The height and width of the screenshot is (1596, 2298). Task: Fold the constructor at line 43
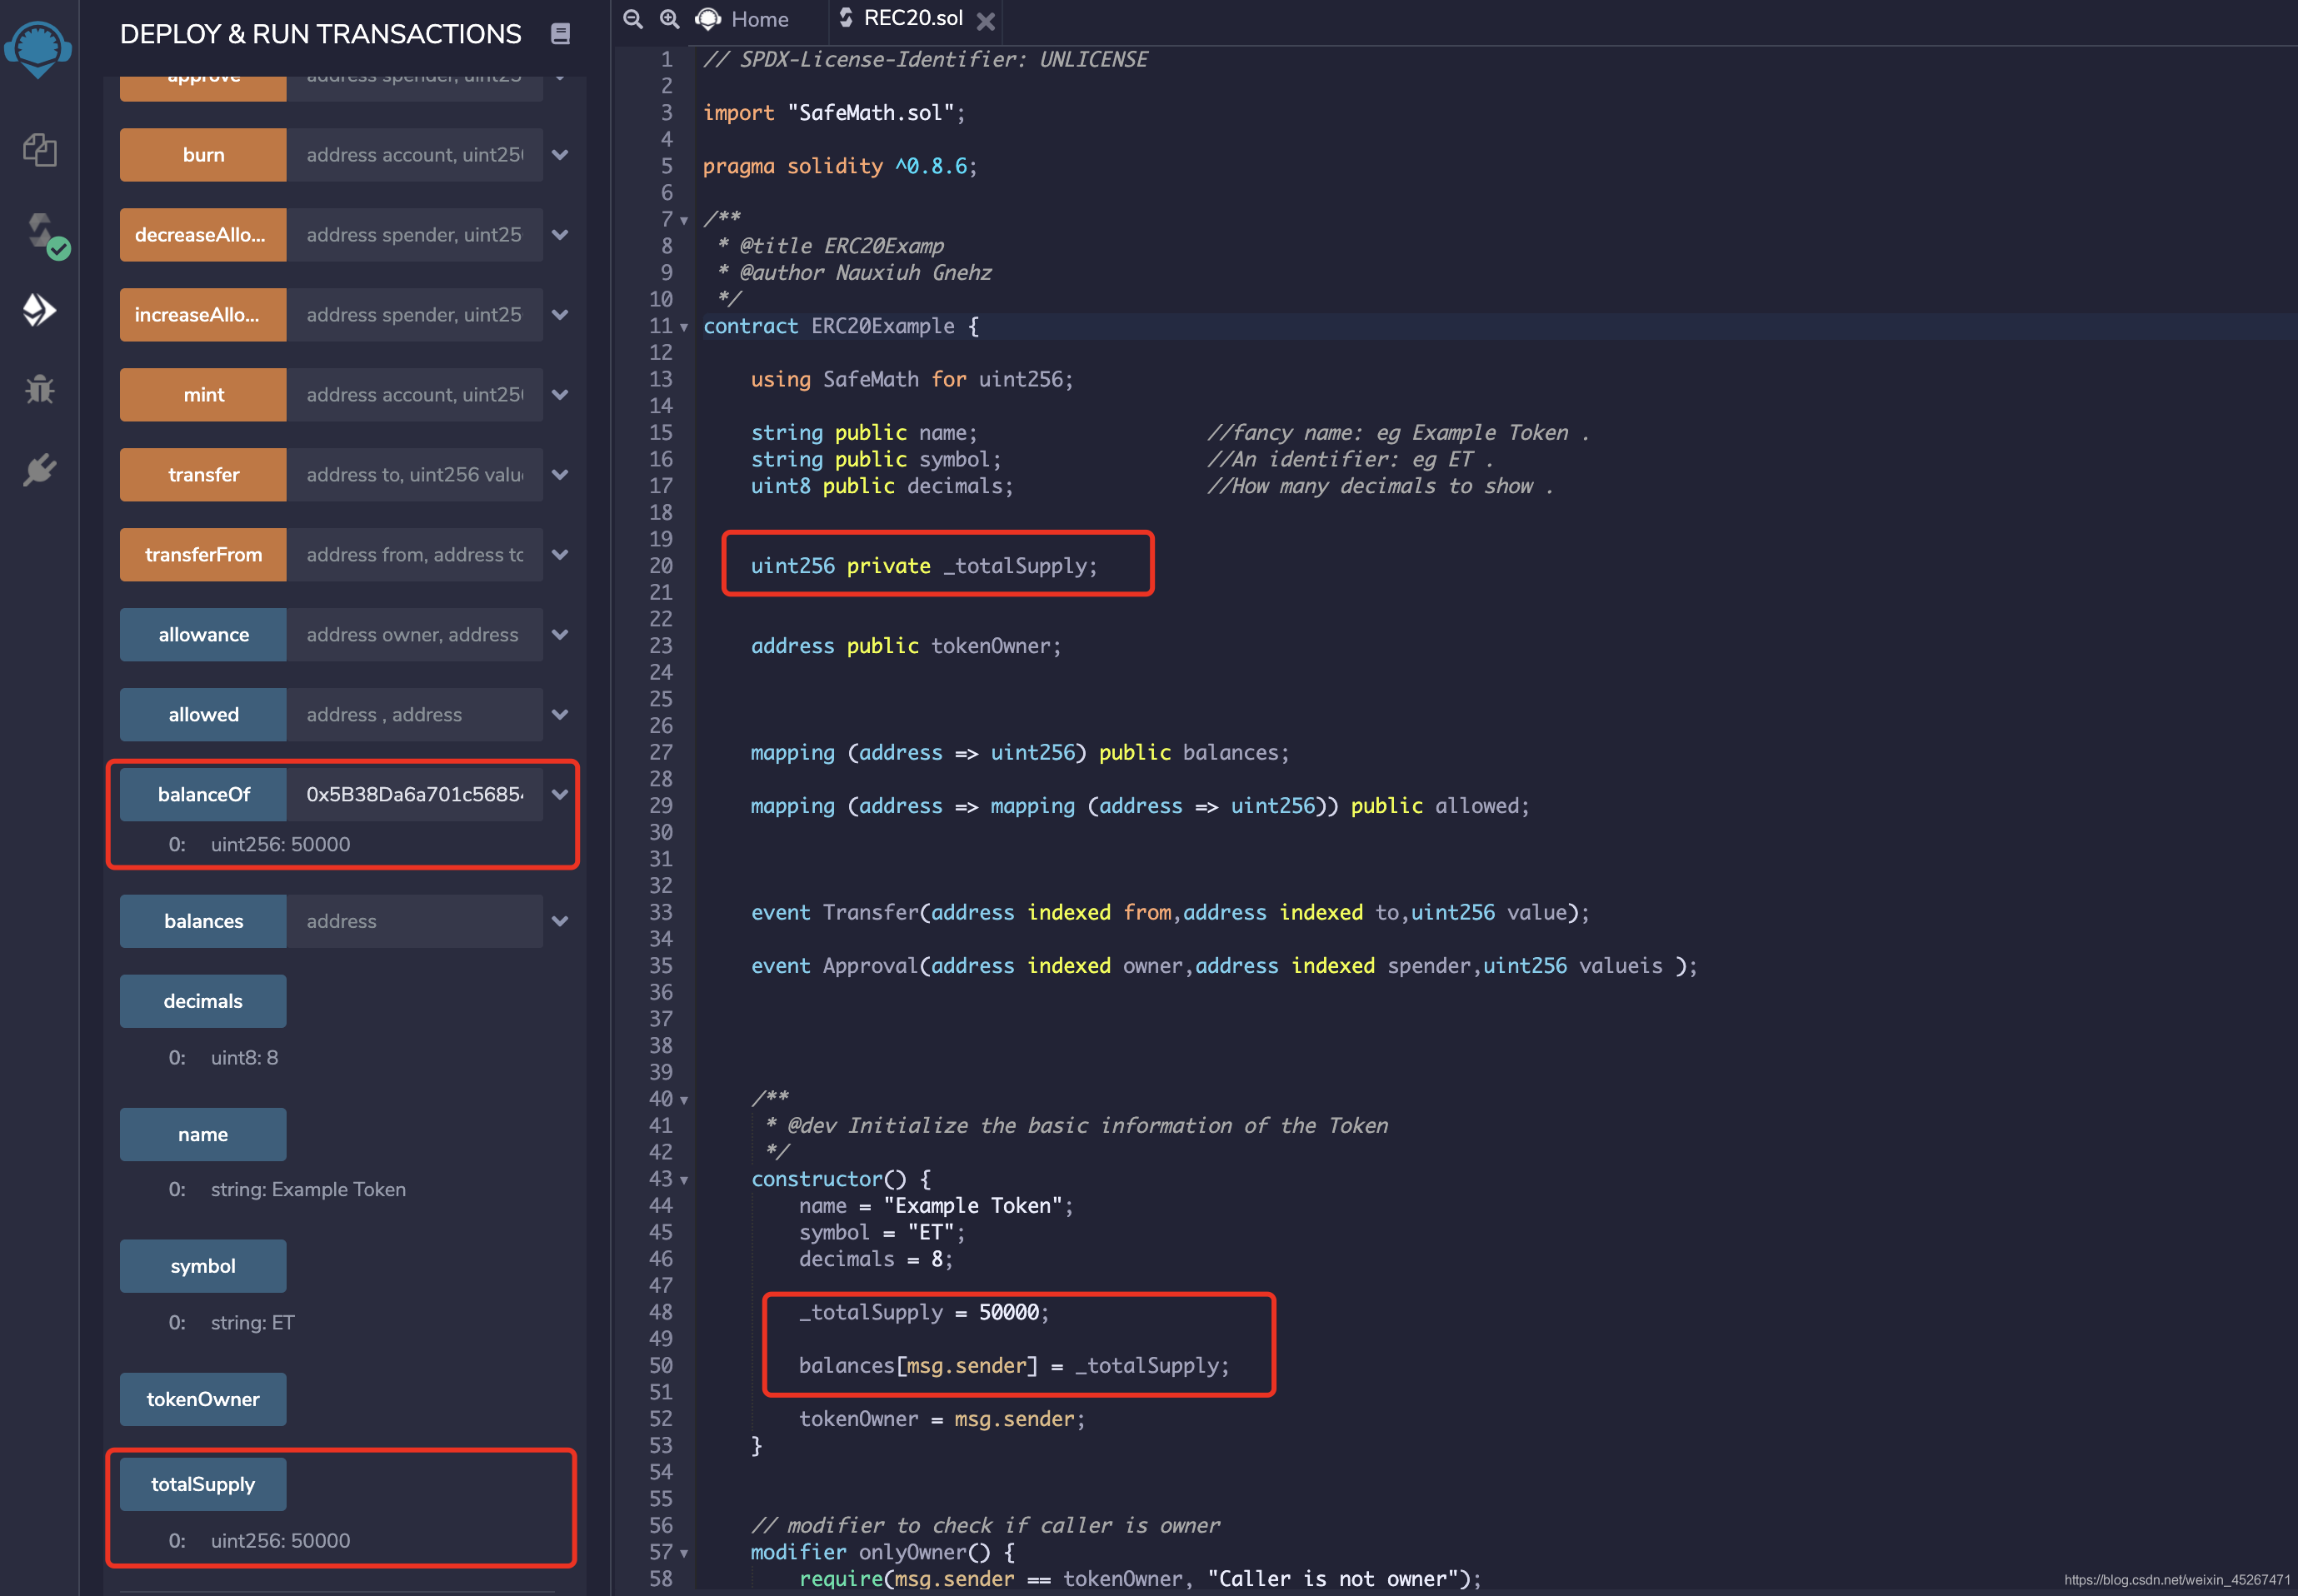pyautogui.click(x=684, y=1180)
